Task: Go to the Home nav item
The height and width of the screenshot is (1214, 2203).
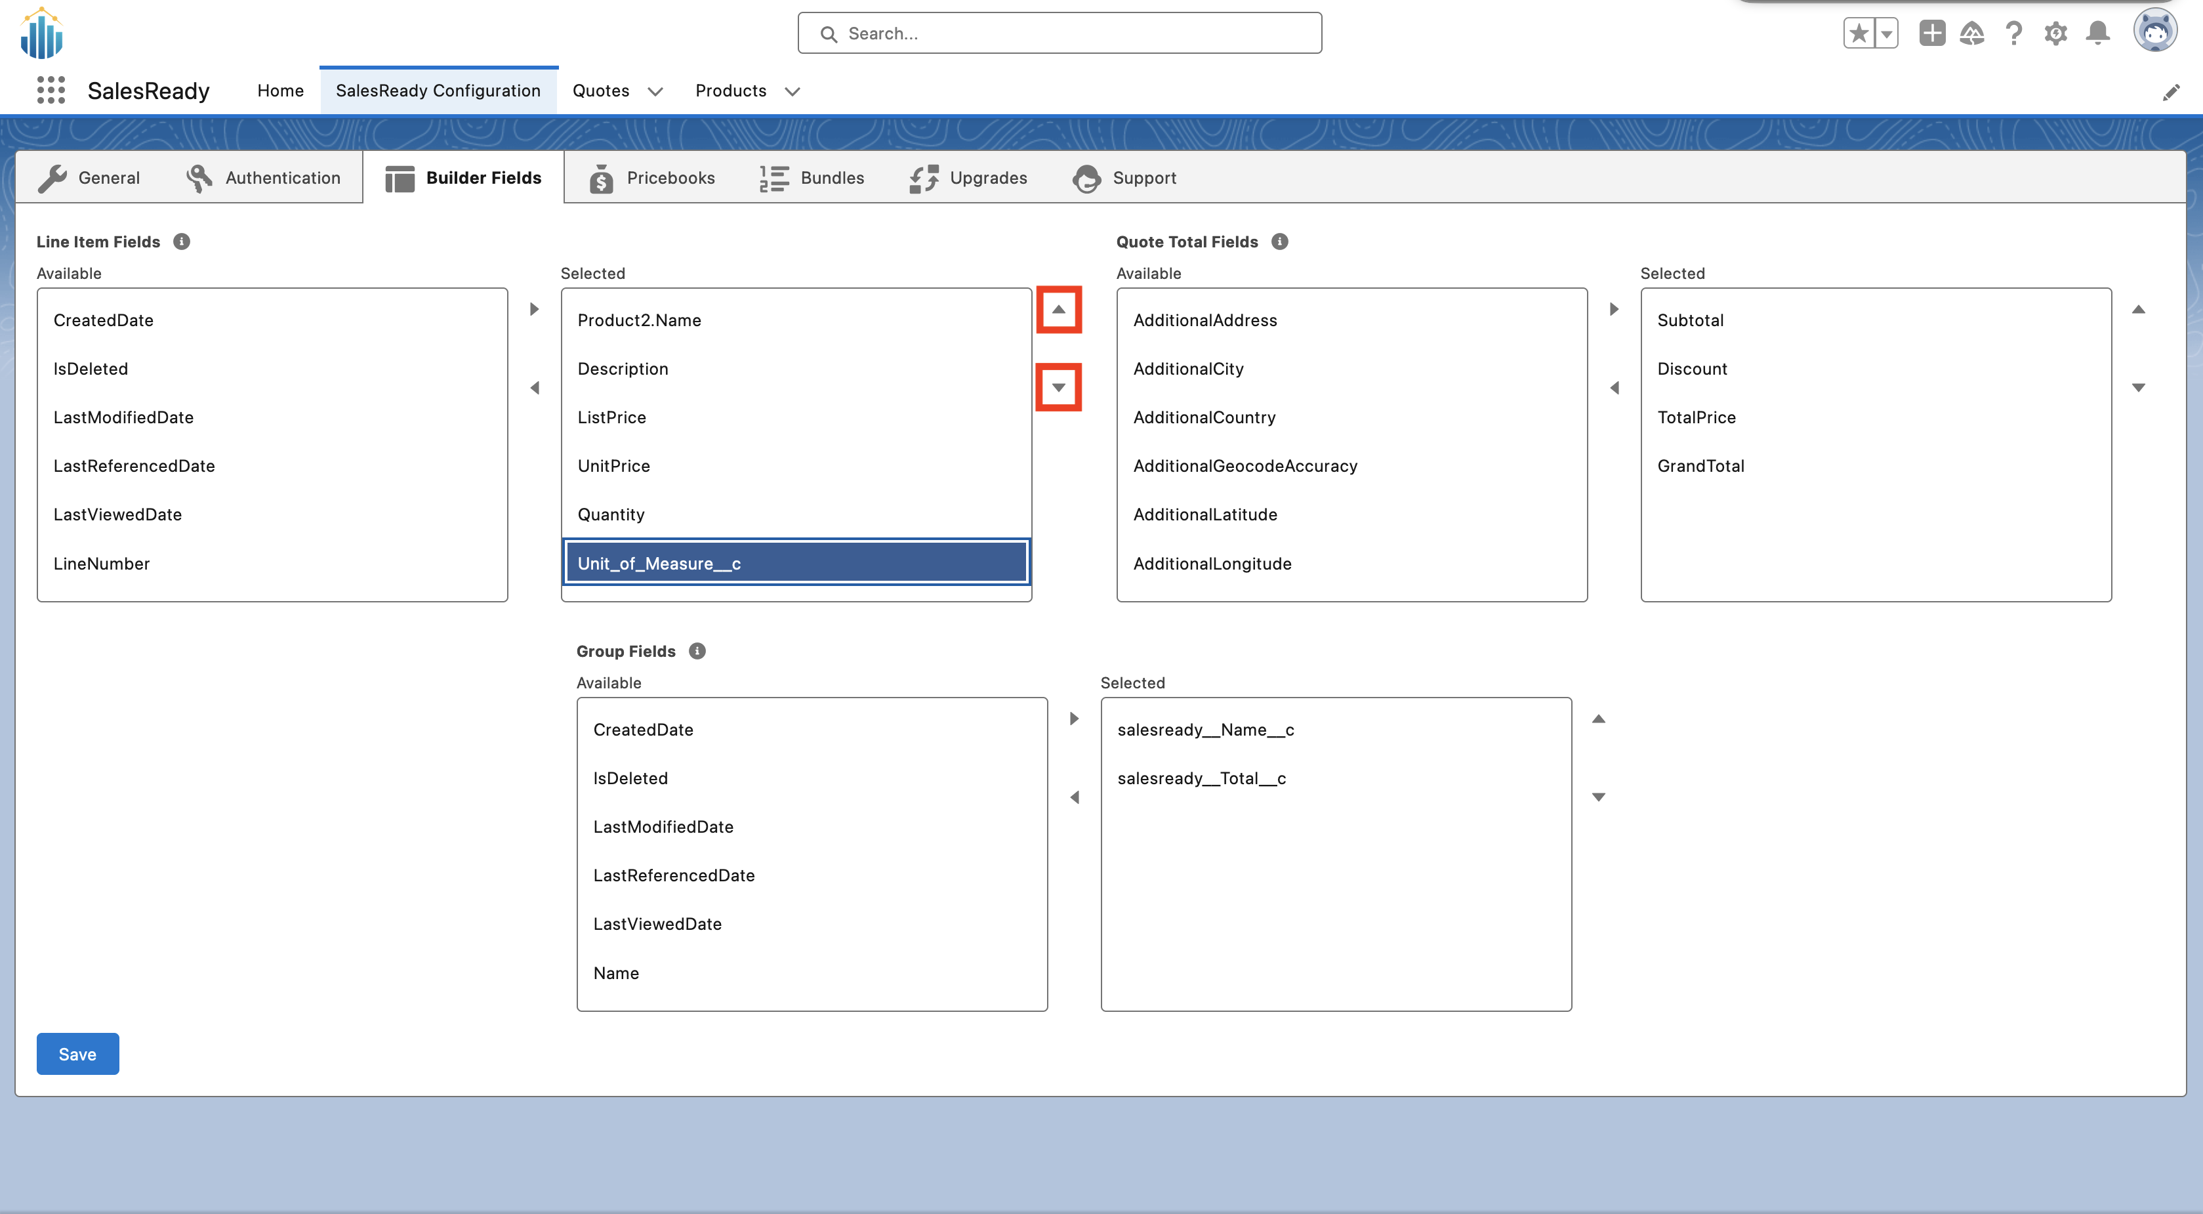Action: coord(279,91)
